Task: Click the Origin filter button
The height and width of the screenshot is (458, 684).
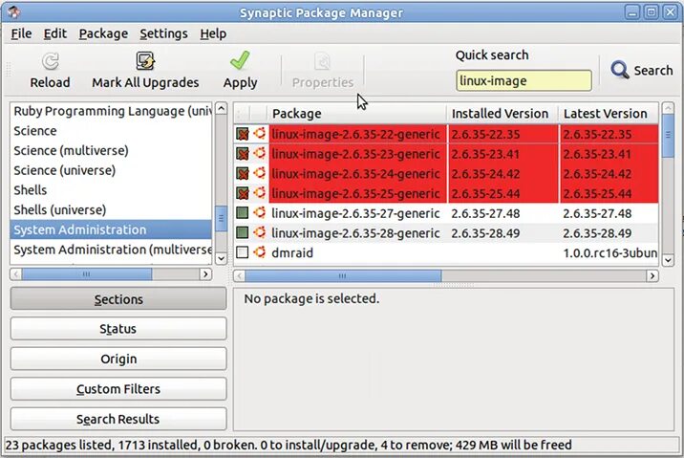Action: pos(118,359)
